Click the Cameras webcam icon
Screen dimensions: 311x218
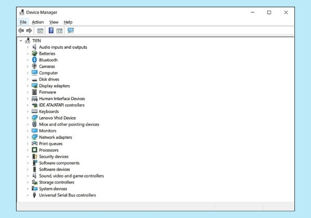[x=35, y=66]
